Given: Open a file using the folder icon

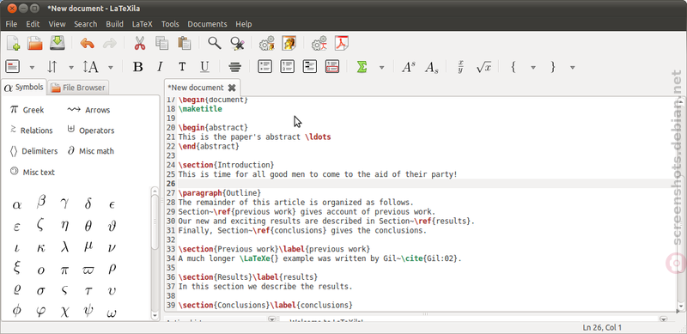Looking at the screenshot, I should (x=35, y=43).
